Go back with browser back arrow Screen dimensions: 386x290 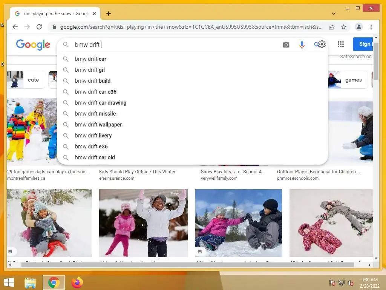pyautogui.click(x=15, y=27)
